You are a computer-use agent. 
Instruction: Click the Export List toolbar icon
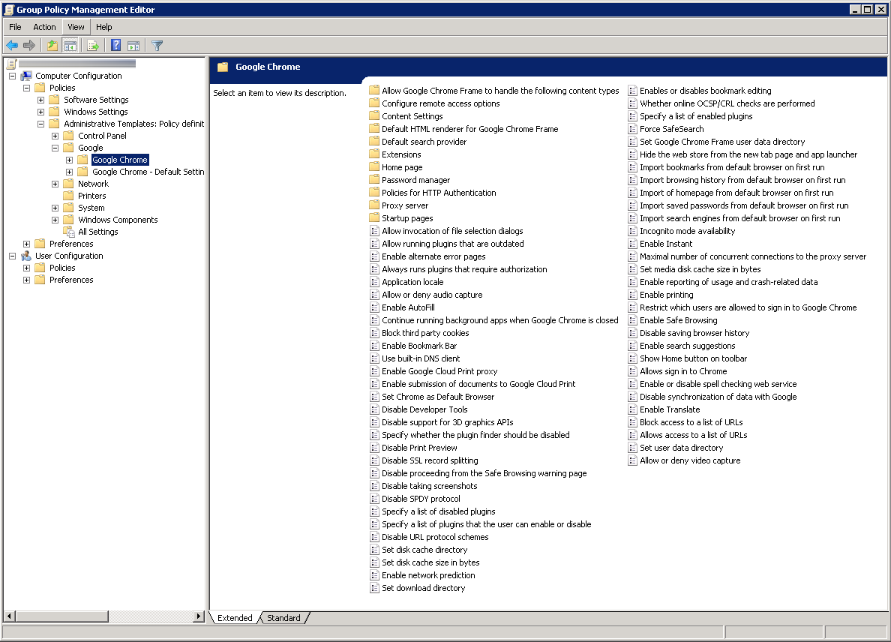click(93, 46)
